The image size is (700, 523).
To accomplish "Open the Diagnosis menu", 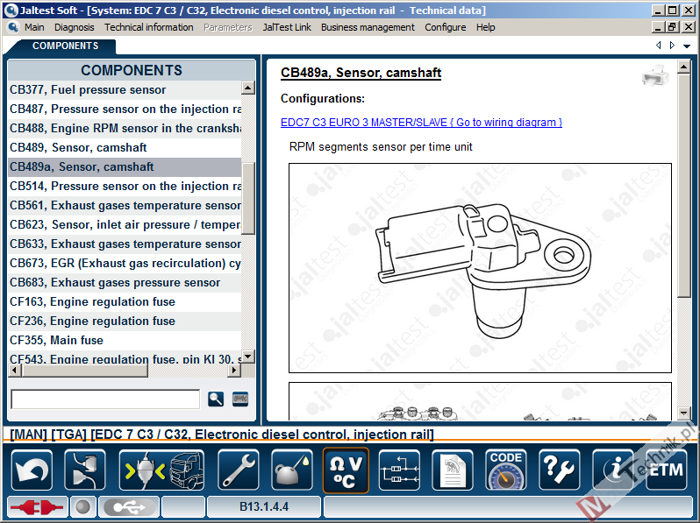I will (74, 27).
